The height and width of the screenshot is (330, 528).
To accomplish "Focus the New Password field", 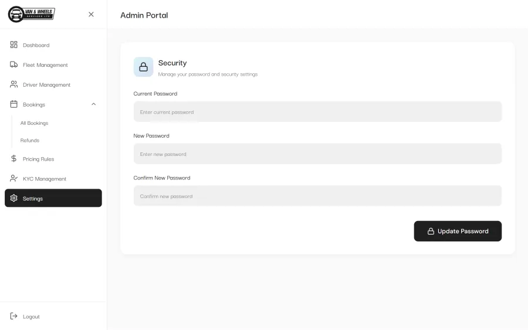I will tap(317, 154).
